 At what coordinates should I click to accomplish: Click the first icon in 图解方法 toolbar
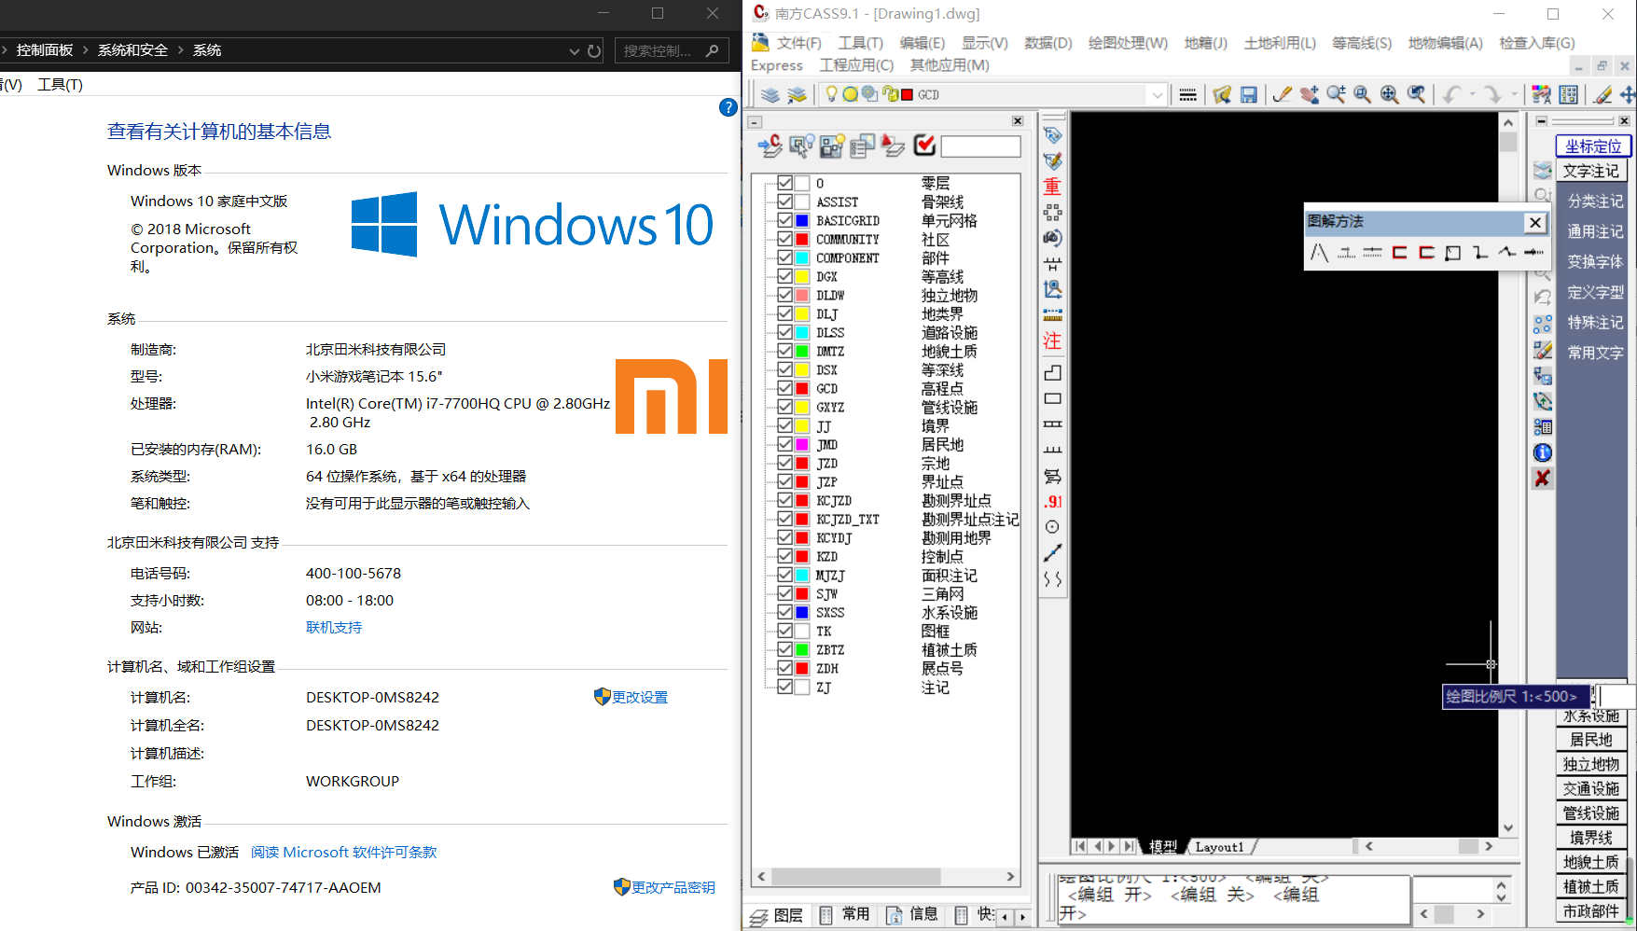(x=1319, y=253)
